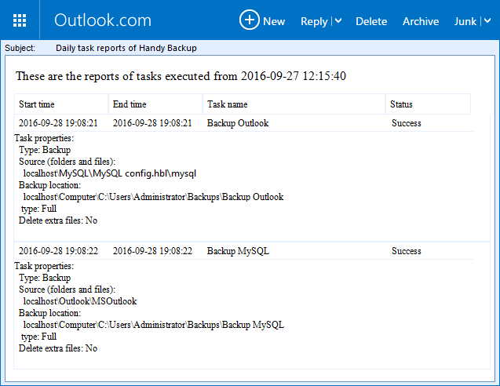Delete the current message
The image size is (500, 386).
371,21
